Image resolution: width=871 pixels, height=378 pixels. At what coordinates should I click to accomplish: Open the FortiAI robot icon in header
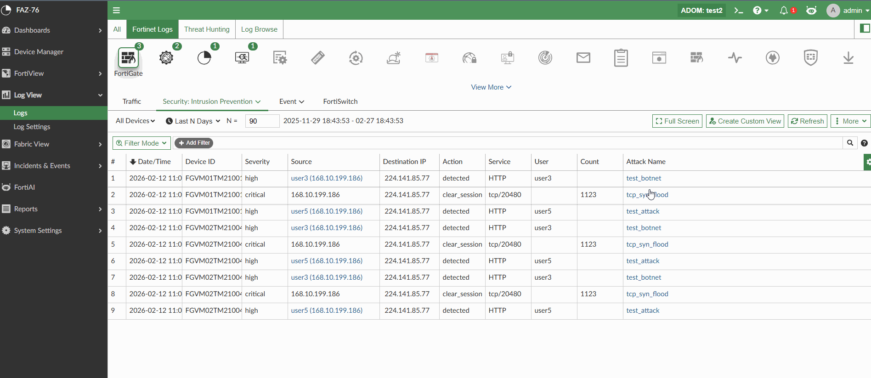point(812,10)
